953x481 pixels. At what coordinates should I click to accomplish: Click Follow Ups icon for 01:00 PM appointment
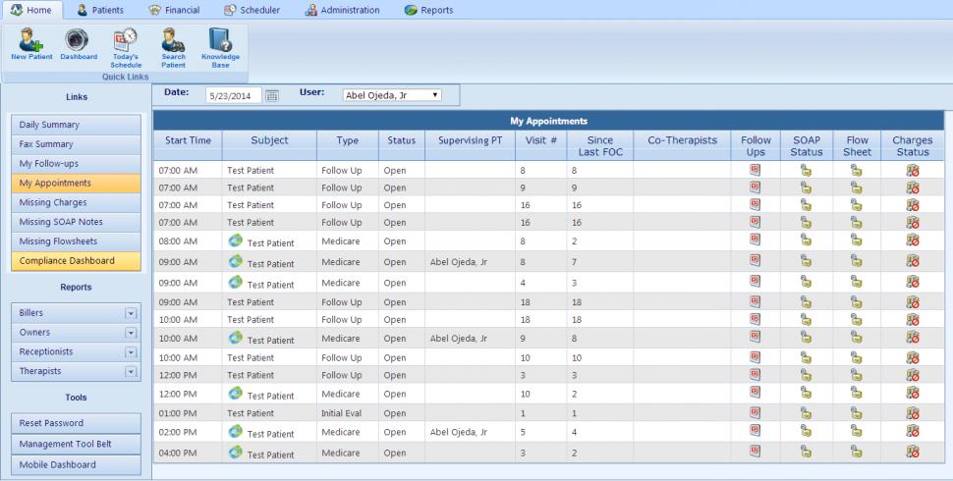point(756,413)
